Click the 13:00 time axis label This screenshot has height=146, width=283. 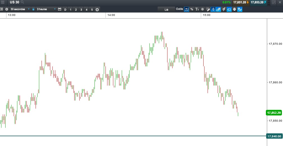pyautogui.click(x=12, y=15)
